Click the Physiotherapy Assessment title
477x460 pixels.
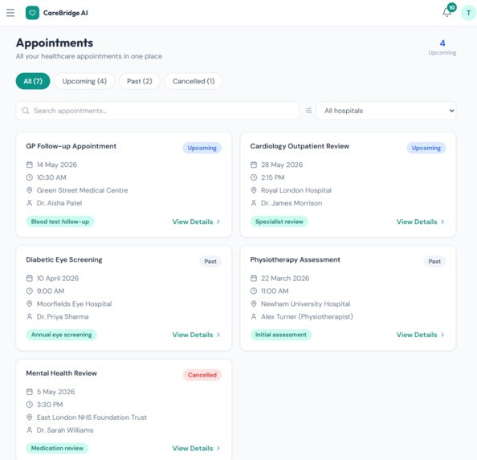(295, 259)
